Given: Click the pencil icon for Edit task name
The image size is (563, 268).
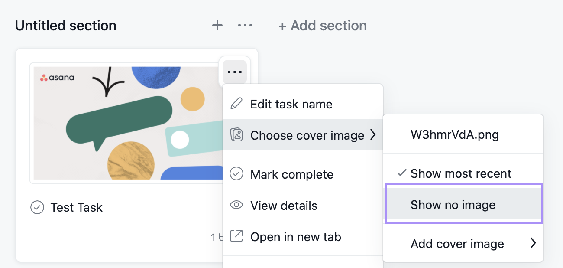Looking at the screenshot, I should 236,104.
